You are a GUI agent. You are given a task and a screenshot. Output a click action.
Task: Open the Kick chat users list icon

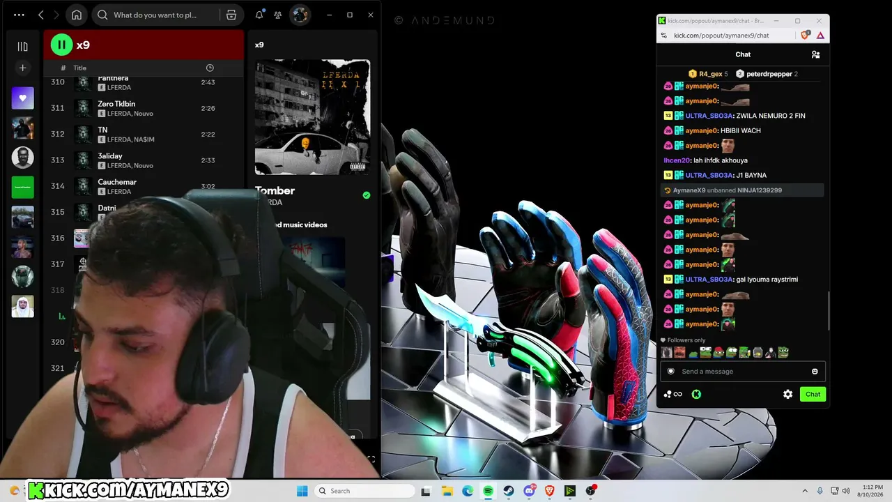click(815, 54)
